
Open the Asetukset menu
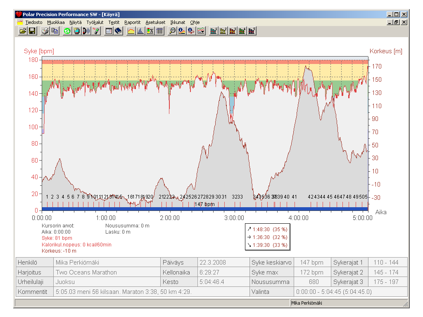point(155,22)
